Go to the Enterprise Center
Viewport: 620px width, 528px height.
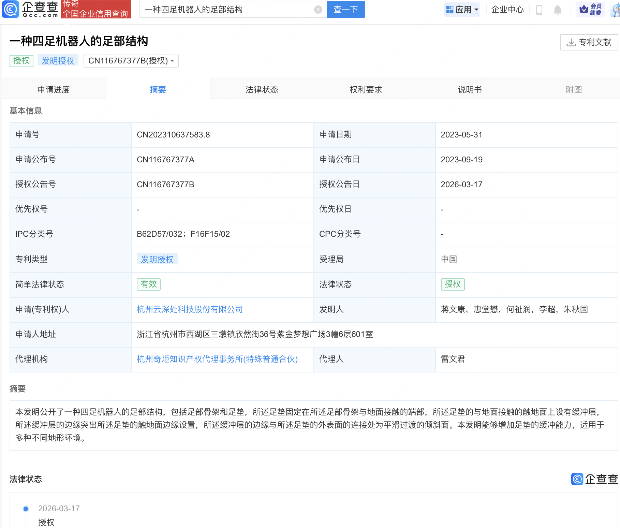coord(507,10)
